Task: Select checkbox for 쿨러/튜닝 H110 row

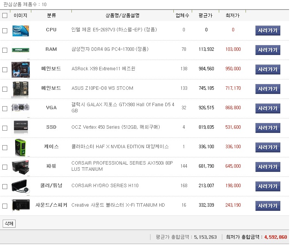Action: coord(5,186)
